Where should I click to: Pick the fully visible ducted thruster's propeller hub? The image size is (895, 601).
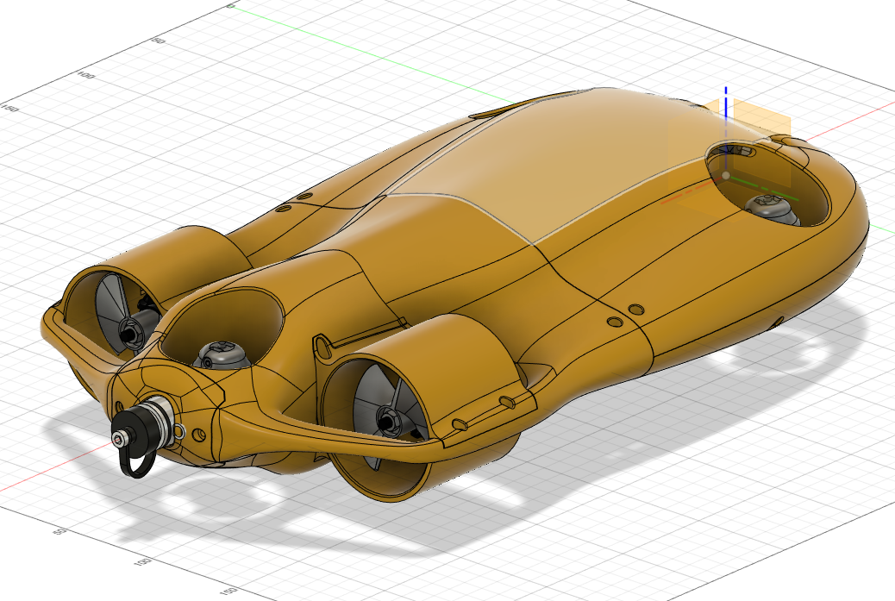pos(388,421)
